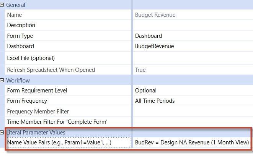The image size is (253, 157).
Task: Toggle Refresh Spreadsheet When Opened 'True' value
Action: pos(191,70)
